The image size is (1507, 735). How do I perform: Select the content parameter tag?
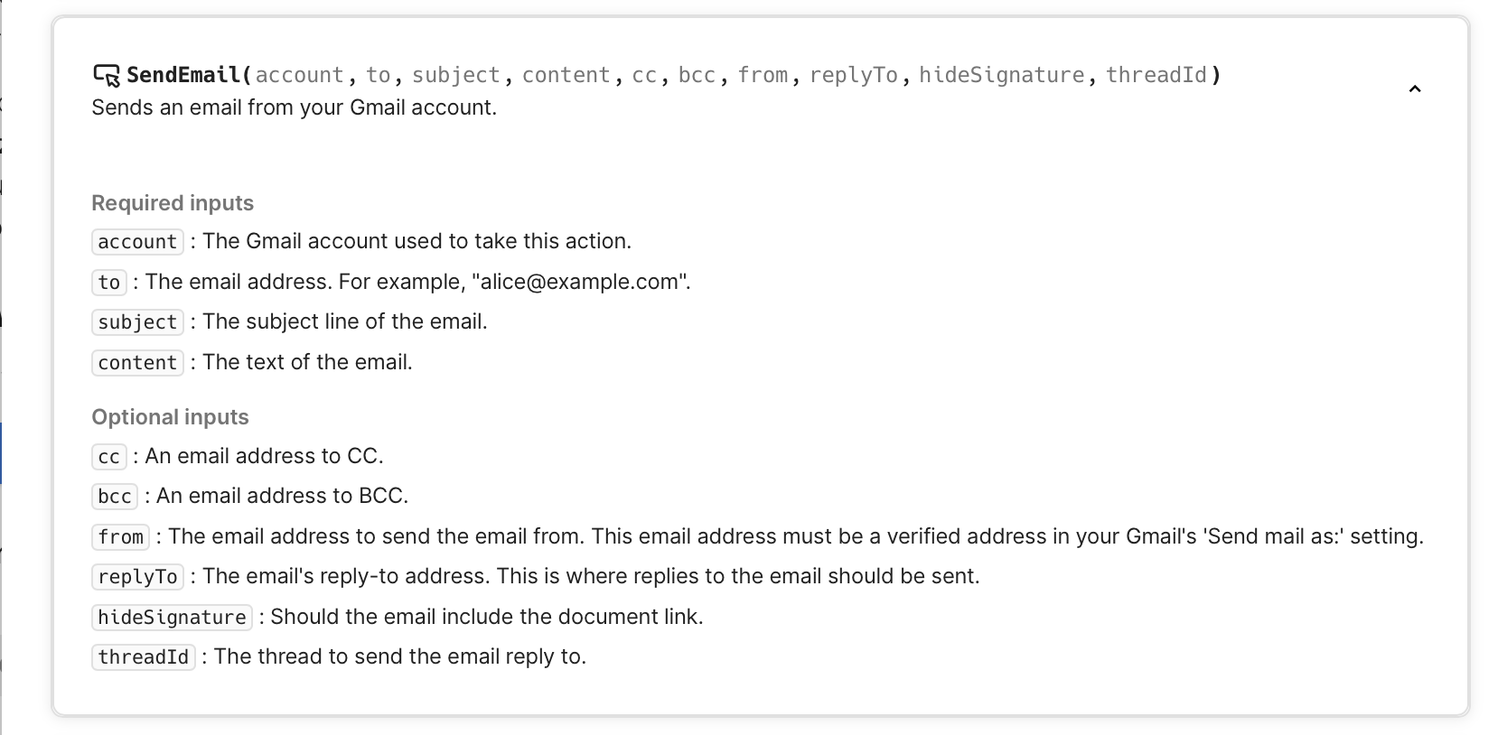click(x=137, y=363)
